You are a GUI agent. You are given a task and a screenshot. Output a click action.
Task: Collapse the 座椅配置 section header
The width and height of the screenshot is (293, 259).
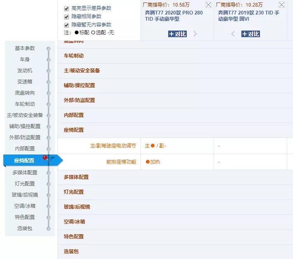(x=175, y=131)
